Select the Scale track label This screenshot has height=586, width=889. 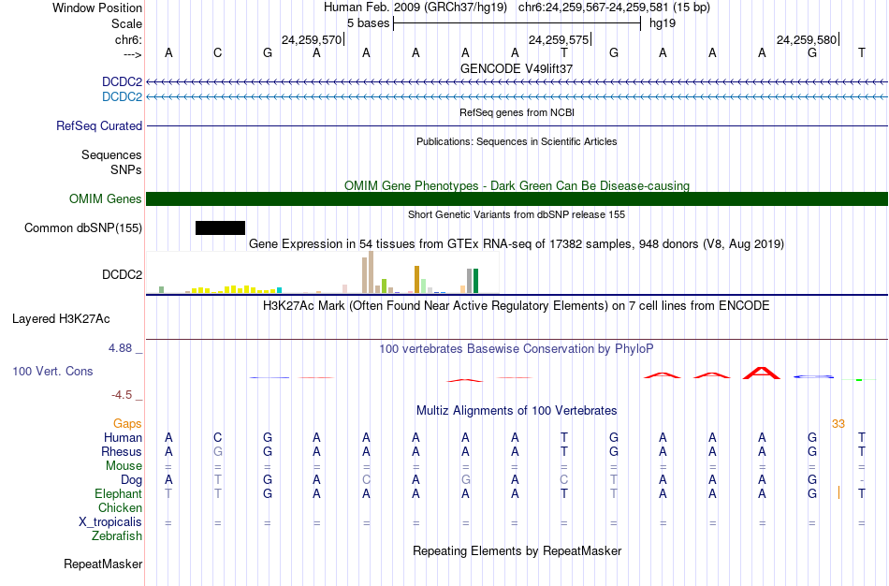tap(126, 23)
